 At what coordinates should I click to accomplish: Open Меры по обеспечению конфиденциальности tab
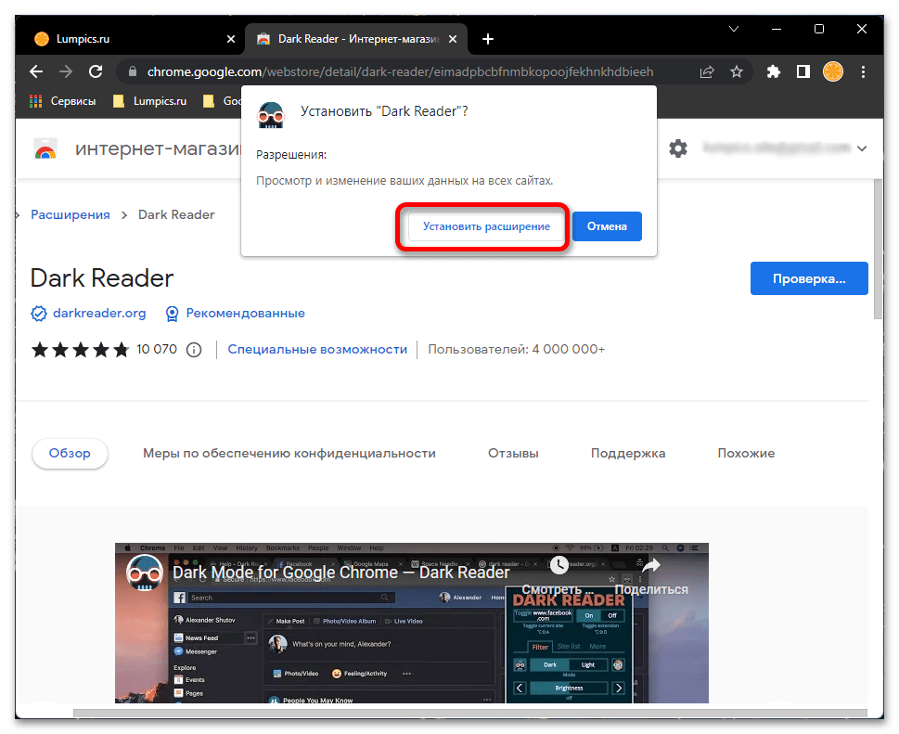pyautogui.click(x=289, y=454)
